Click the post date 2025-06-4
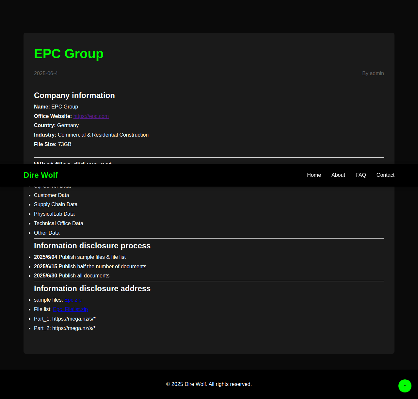Image resolution: width=418 pixels, height=399 pixels. [x=46, y=74]
